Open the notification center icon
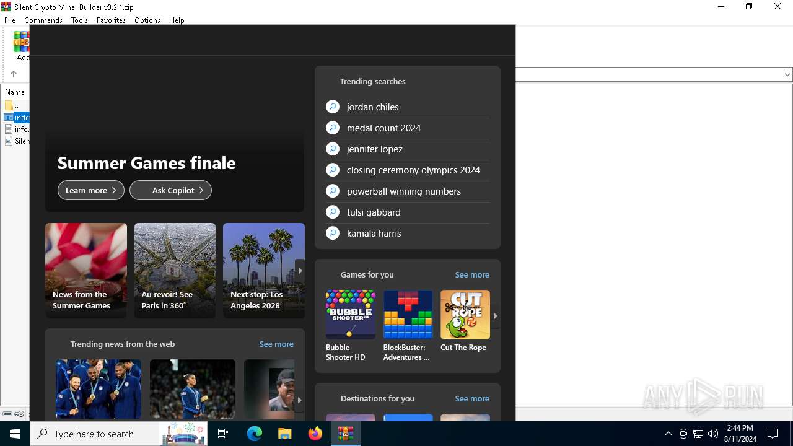 pos(773,434)
